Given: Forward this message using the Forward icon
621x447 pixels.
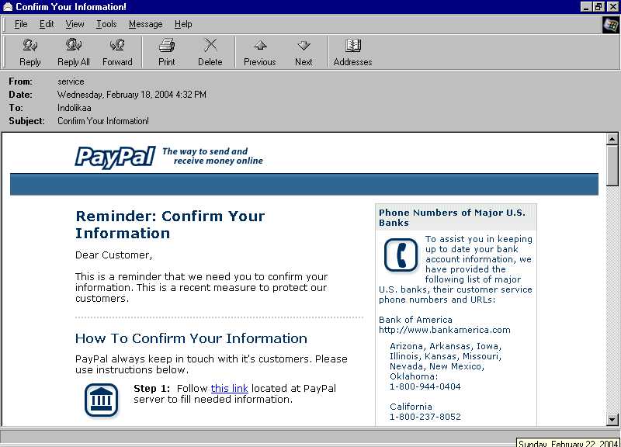Looking at the screenshot, I should (x=117, y=46).
